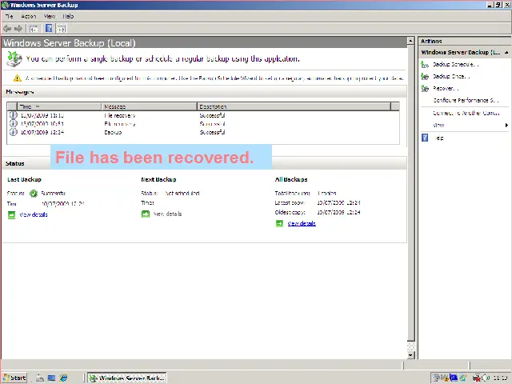Click the Internet Explorer quick launch icon
Image resolution: width=512 pixels, height=384 pixels.
tap(63, 378)
